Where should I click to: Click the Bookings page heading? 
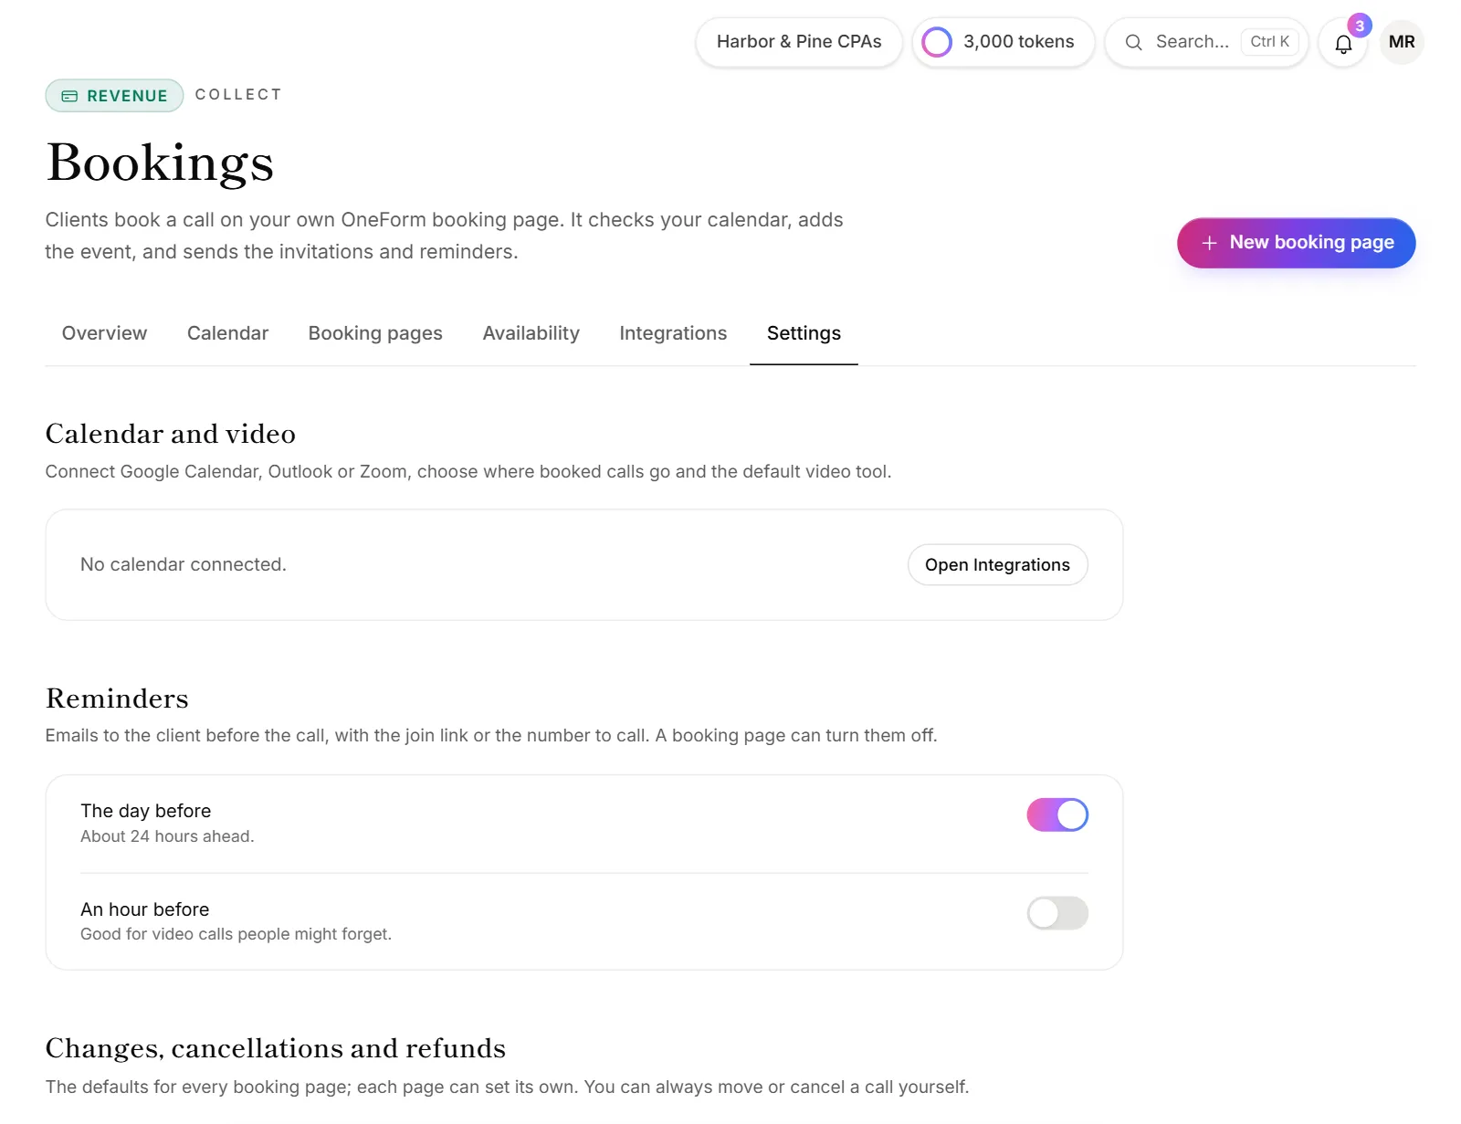[160, 163]
